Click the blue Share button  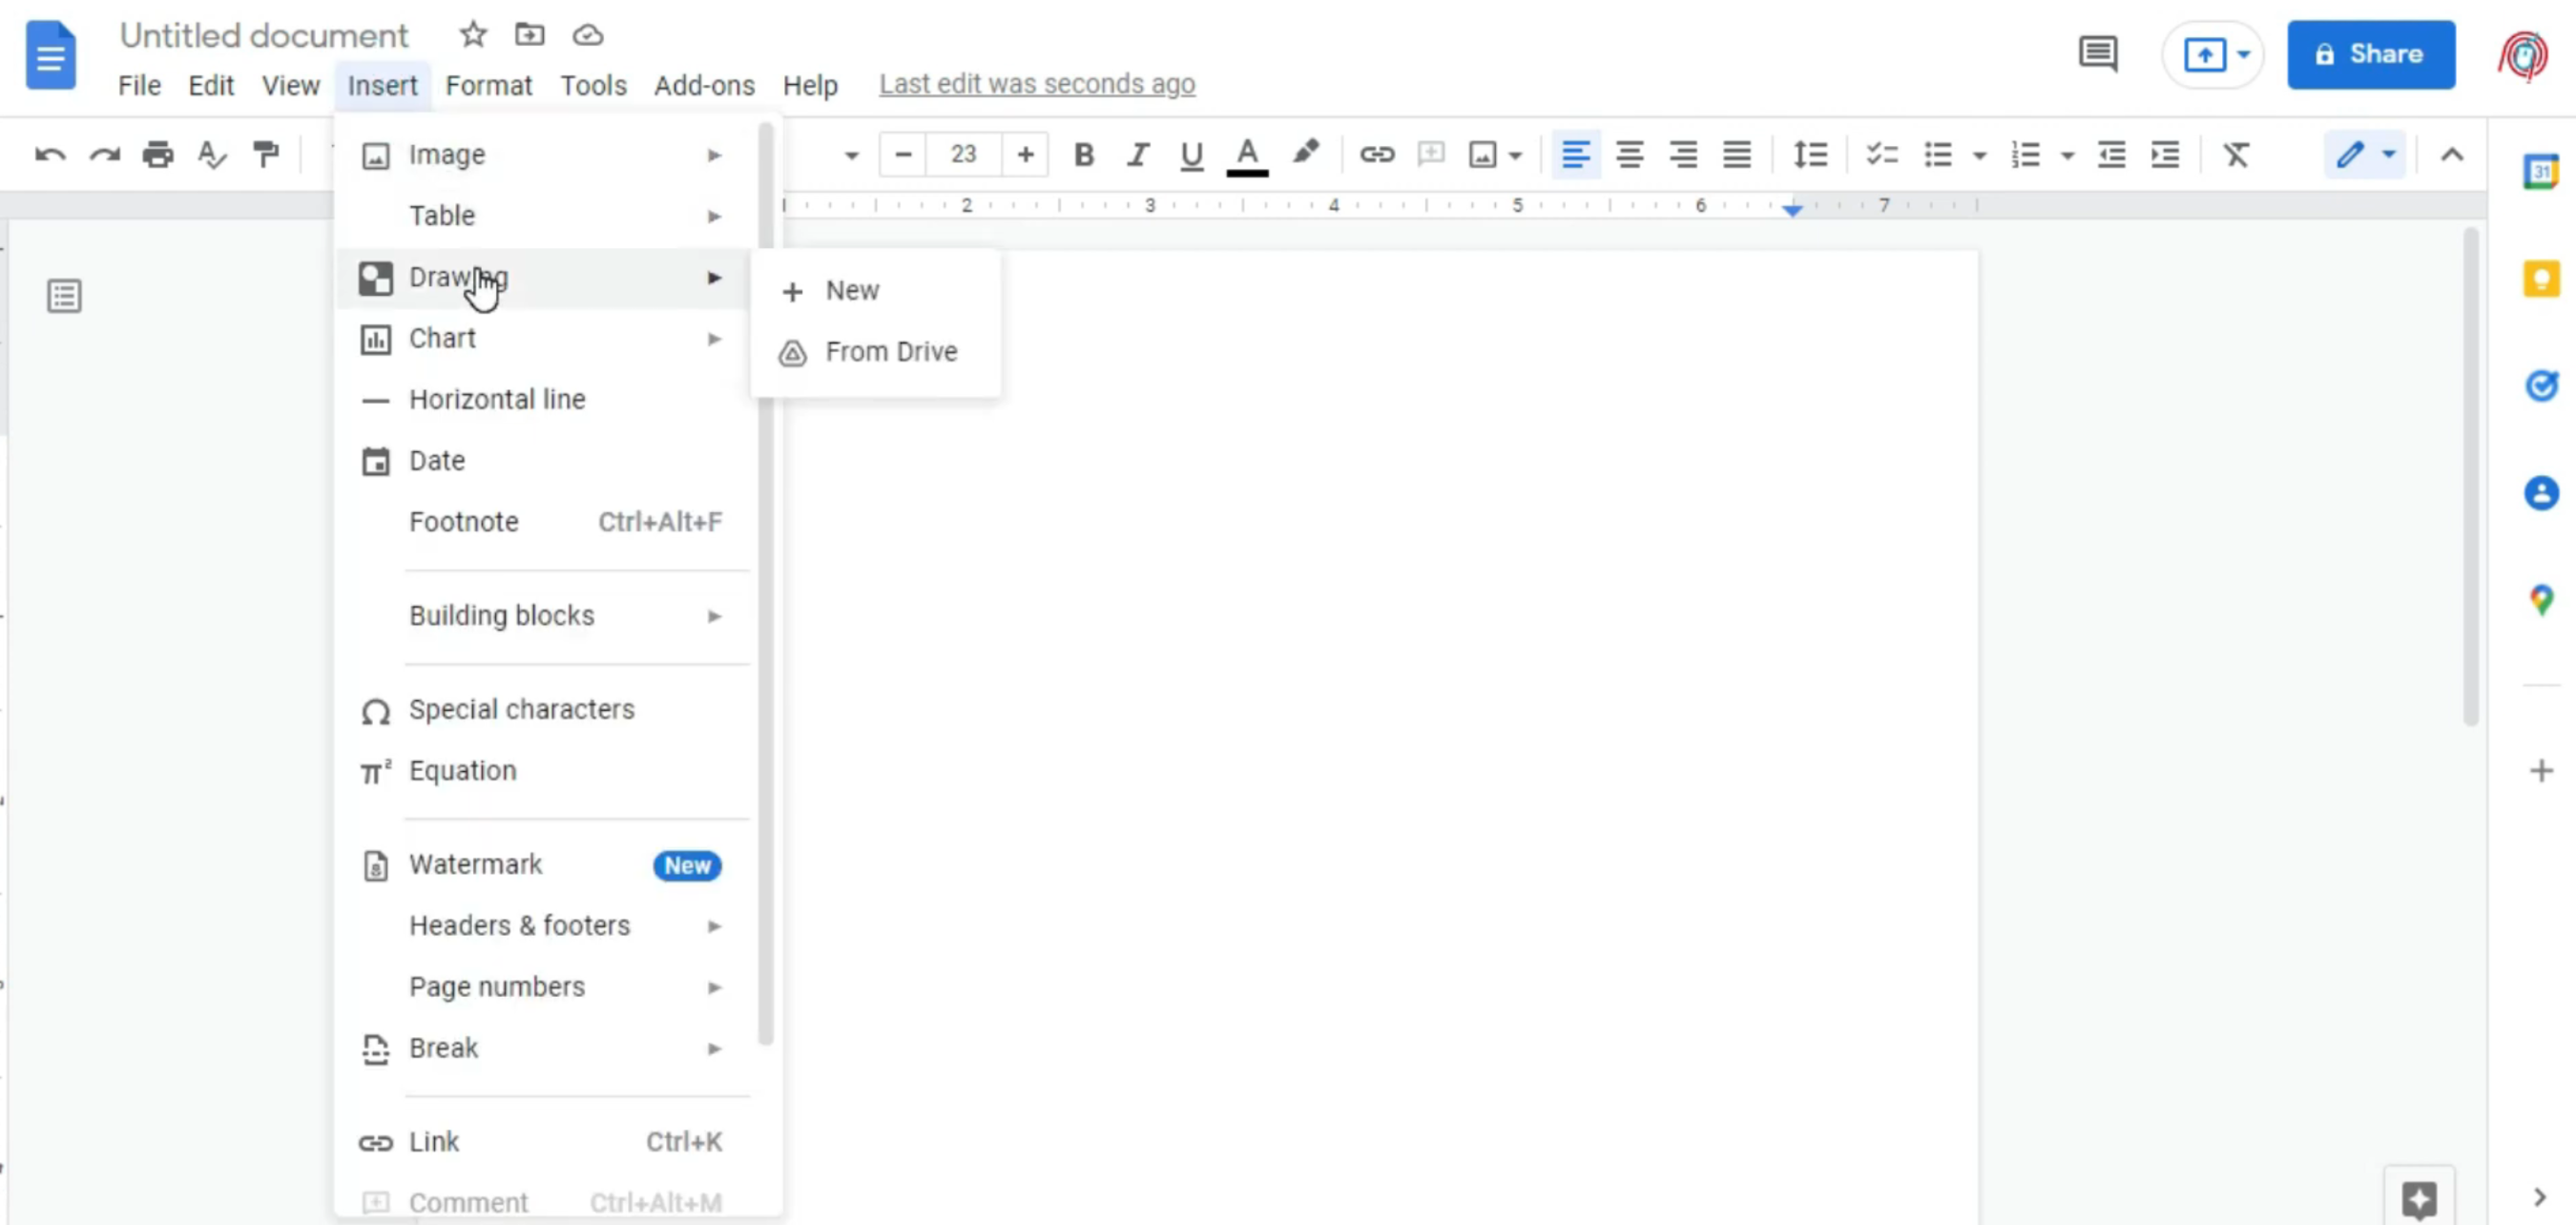(x=2371, y=54)
